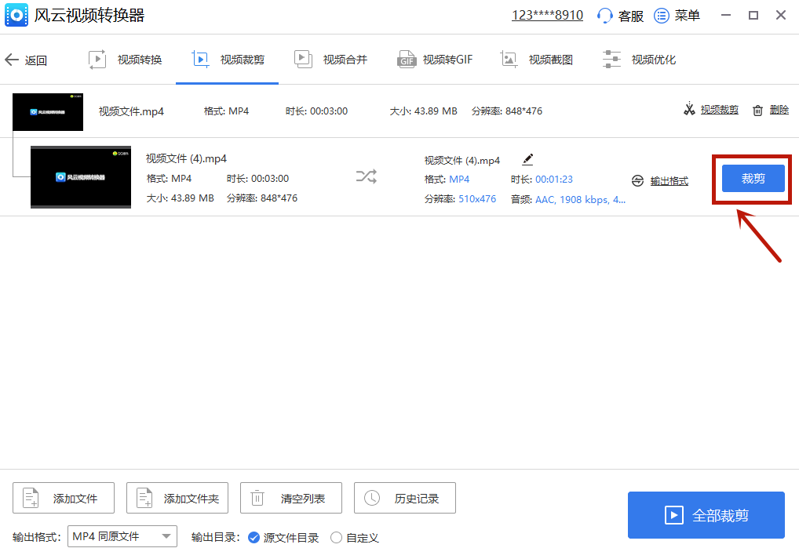This screenshot has height=559, width=799.
Task: Click output format value MP4 in blue
Action: (459, 180)
